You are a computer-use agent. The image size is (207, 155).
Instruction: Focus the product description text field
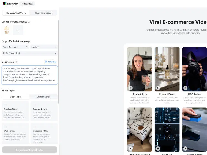[29, 75]
